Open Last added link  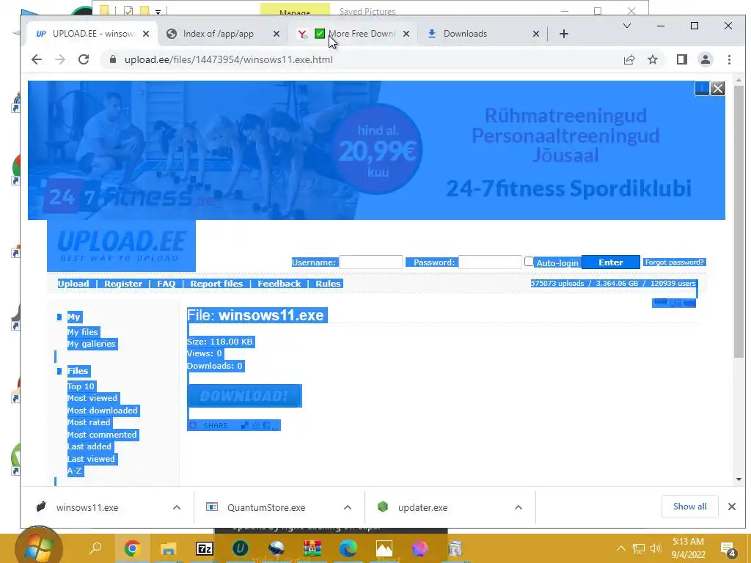[89, 446]
